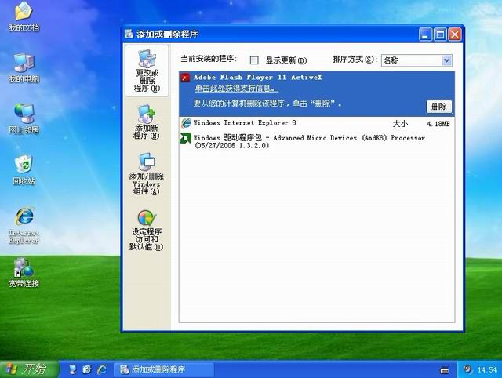This screenshot has height=378, width=502.
Task: Maximize the 添加或删除程序 window
Action: 440,35
